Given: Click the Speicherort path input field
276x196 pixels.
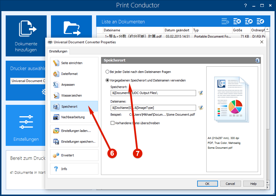Looking at the screenshot, I should pyautogui.click(x=153, y=93).
